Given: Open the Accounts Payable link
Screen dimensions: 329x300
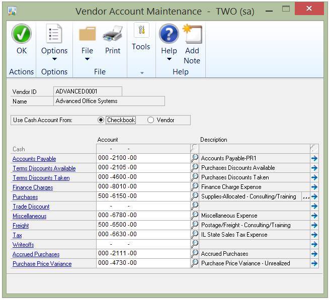Looking at the screenshot, I should click(x=34, y=159).
